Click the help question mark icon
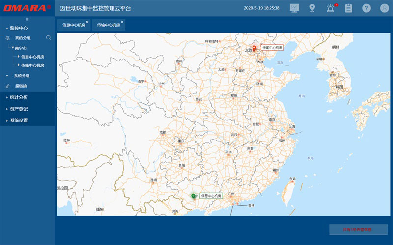Viewport: 393px width, 245px height. (366, 8)
